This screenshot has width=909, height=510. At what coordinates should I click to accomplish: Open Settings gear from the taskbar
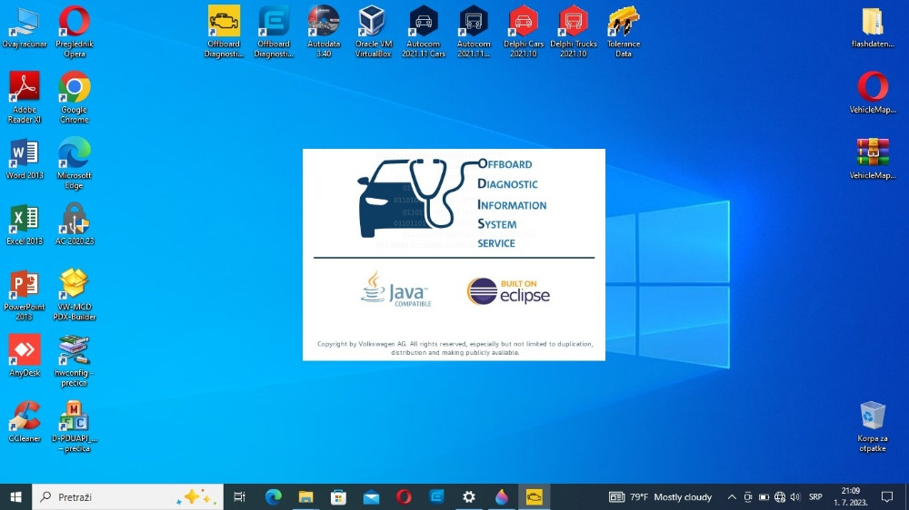pos(468,496)
